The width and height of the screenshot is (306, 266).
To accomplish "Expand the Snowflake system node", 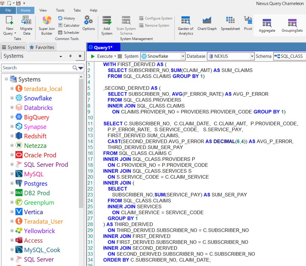I will tap(12, 98).
